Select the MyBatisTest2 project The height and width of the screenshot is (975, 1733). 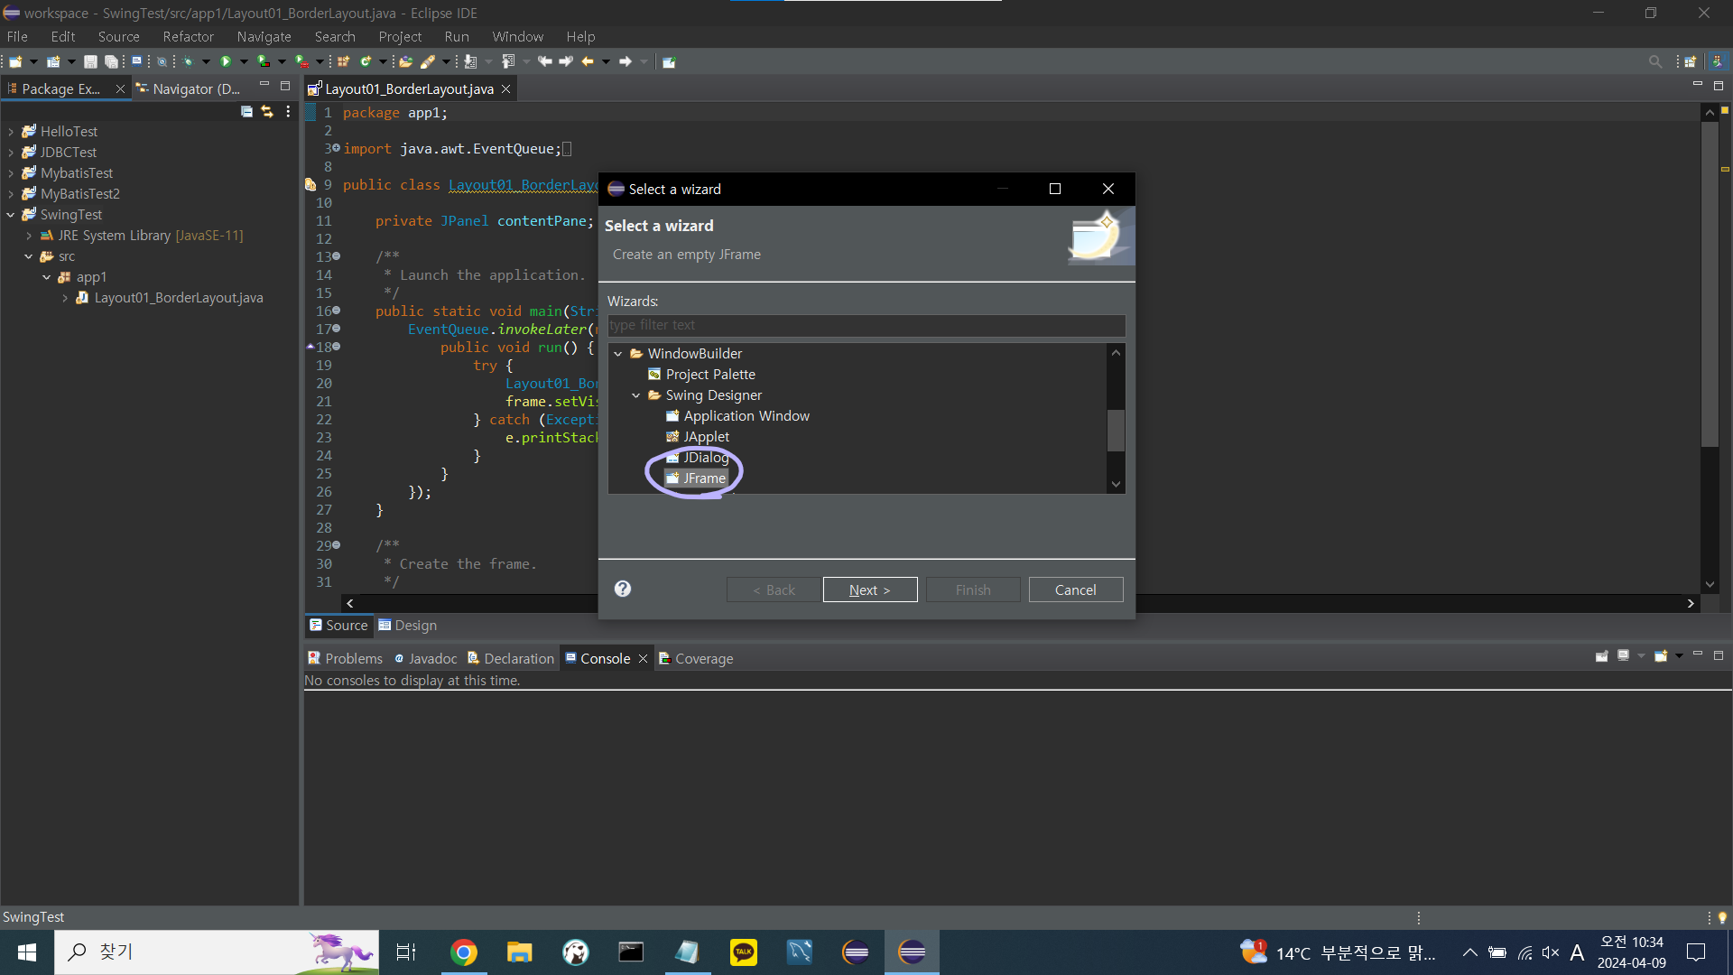click(x=71, y=194)
